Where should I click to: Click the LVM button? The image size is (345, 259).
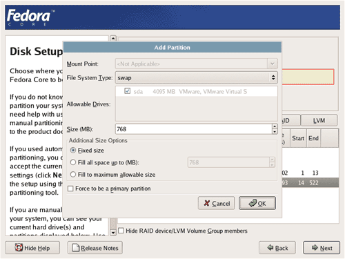319,120
